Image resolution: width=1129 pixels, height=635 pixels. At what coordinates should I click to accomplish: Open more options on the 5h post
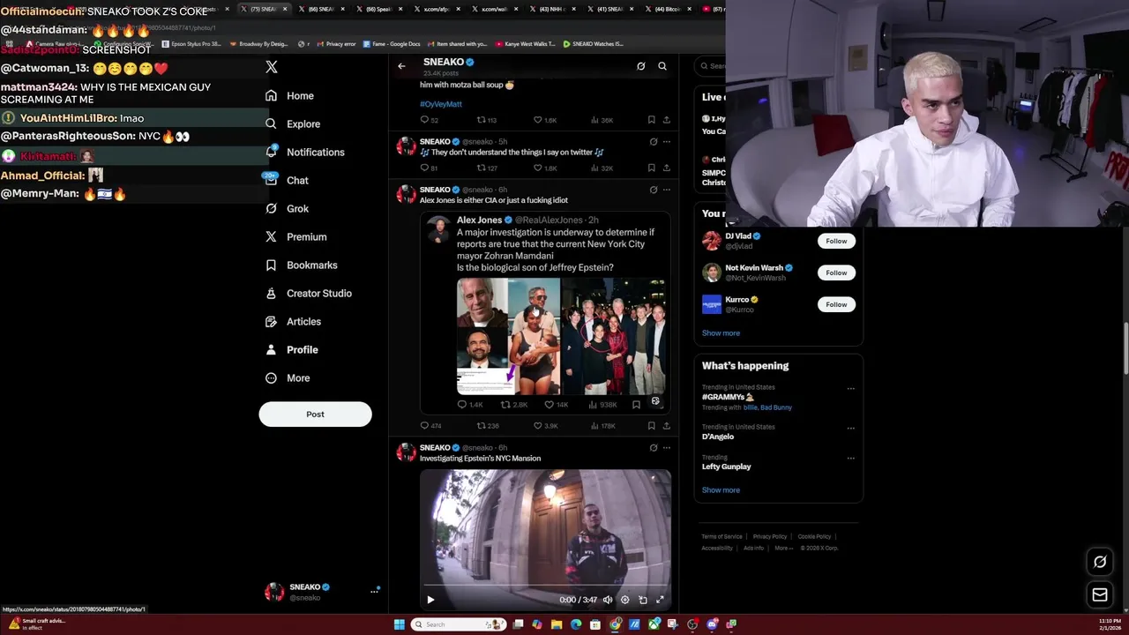[666, 141]
